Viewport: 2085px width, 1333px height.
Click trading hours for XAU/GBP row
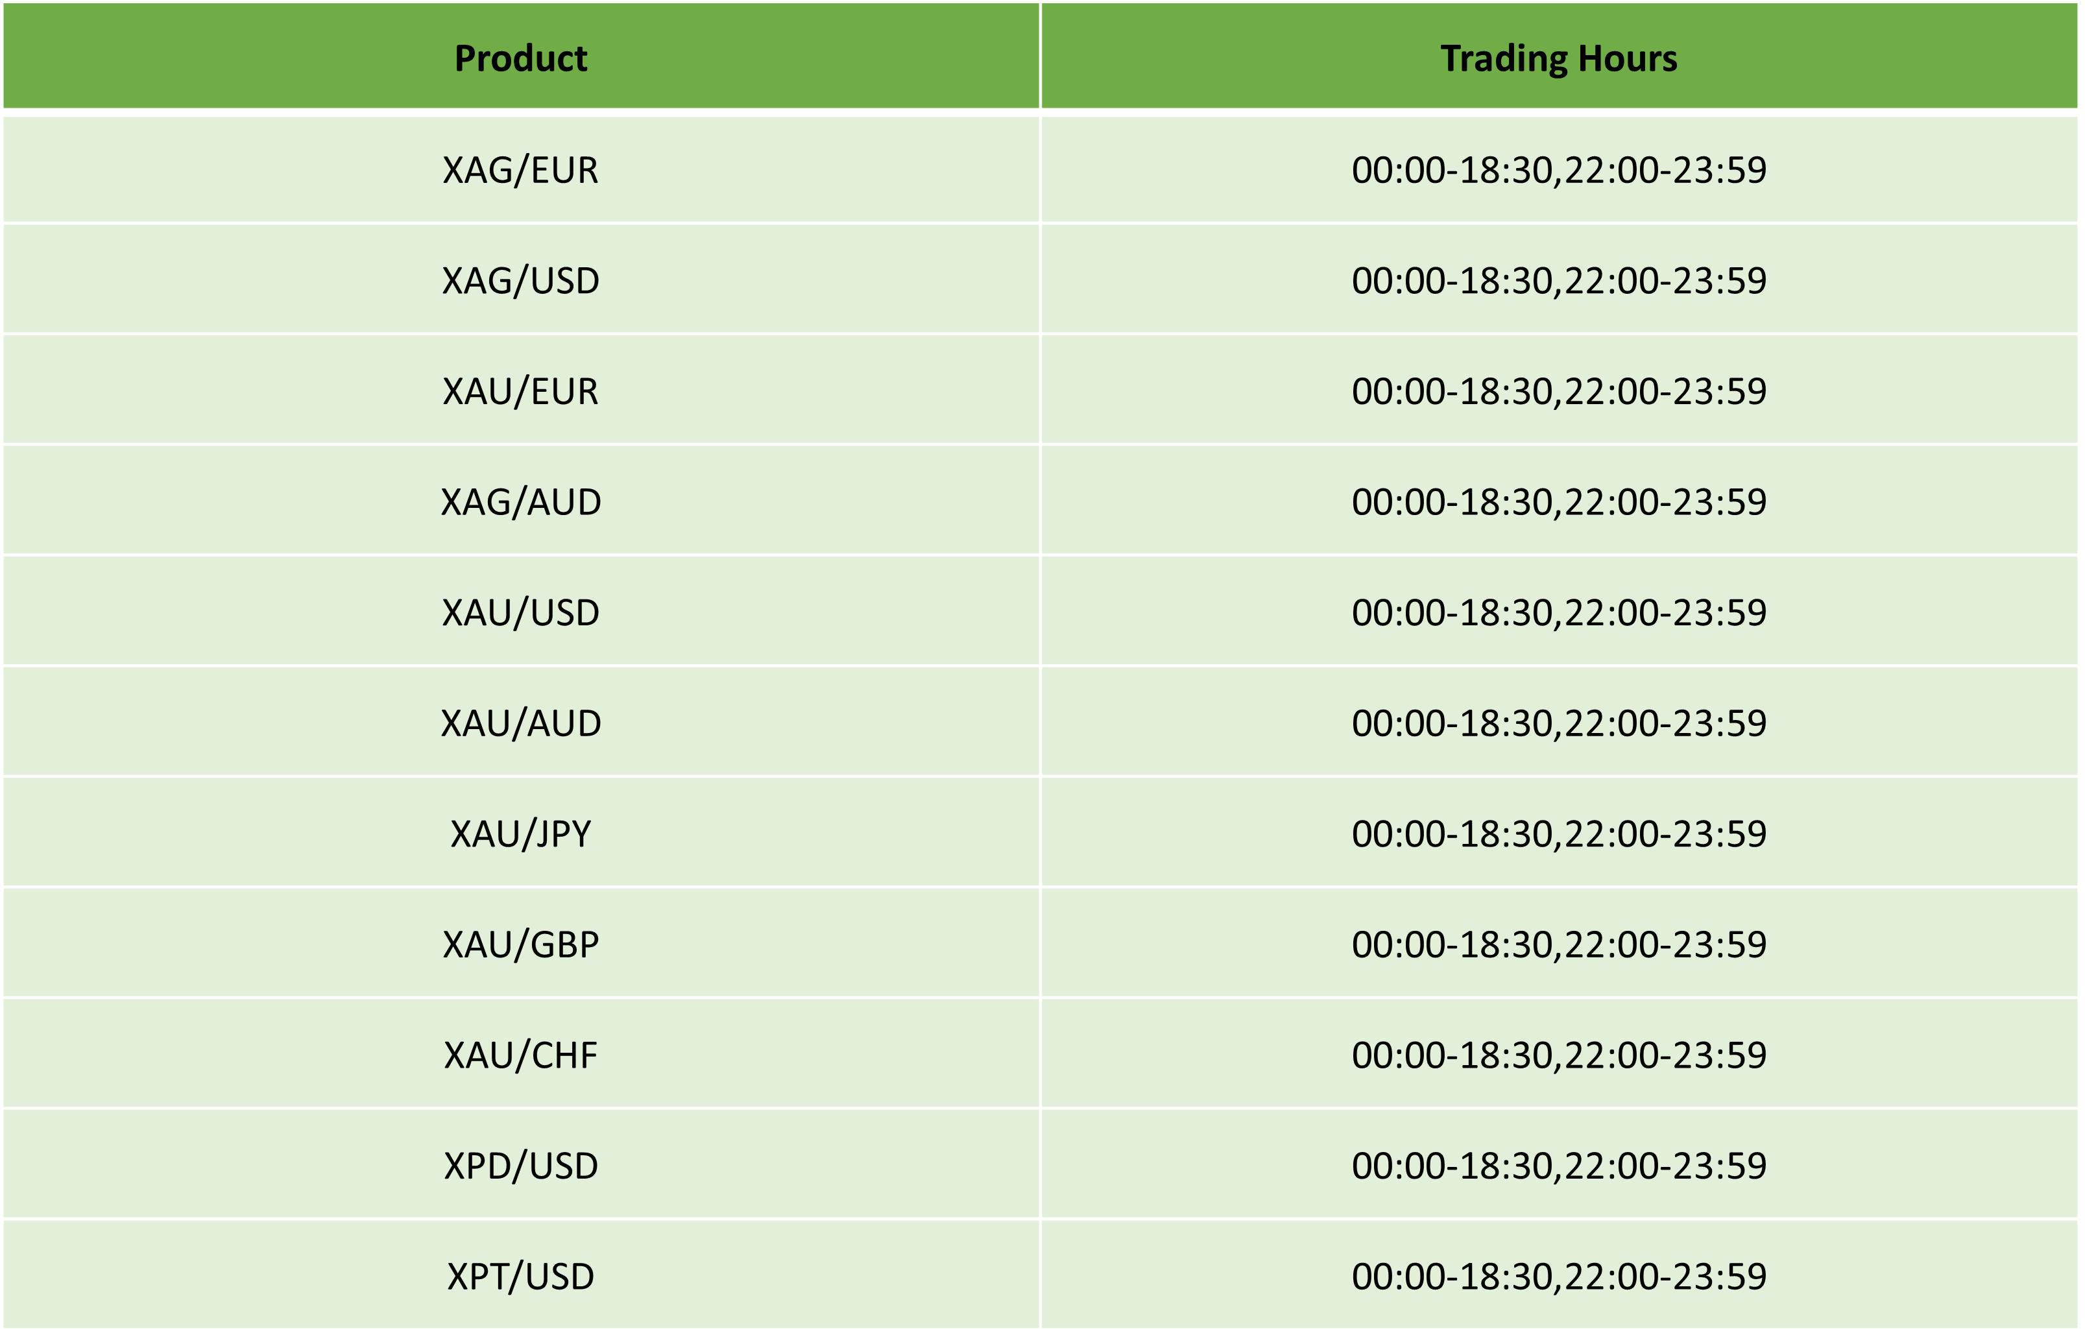pos(1558,945)
